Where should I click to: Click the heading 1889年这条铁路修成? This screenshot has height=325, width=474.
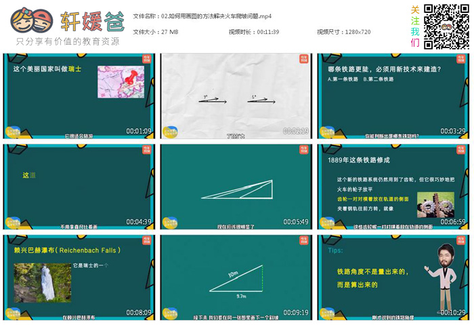coord(359,160)
